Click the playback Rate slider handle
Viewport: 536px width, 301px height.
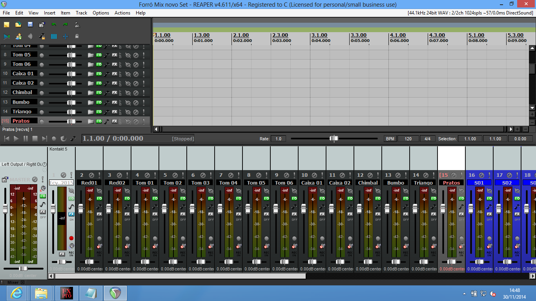coord(334,138)
